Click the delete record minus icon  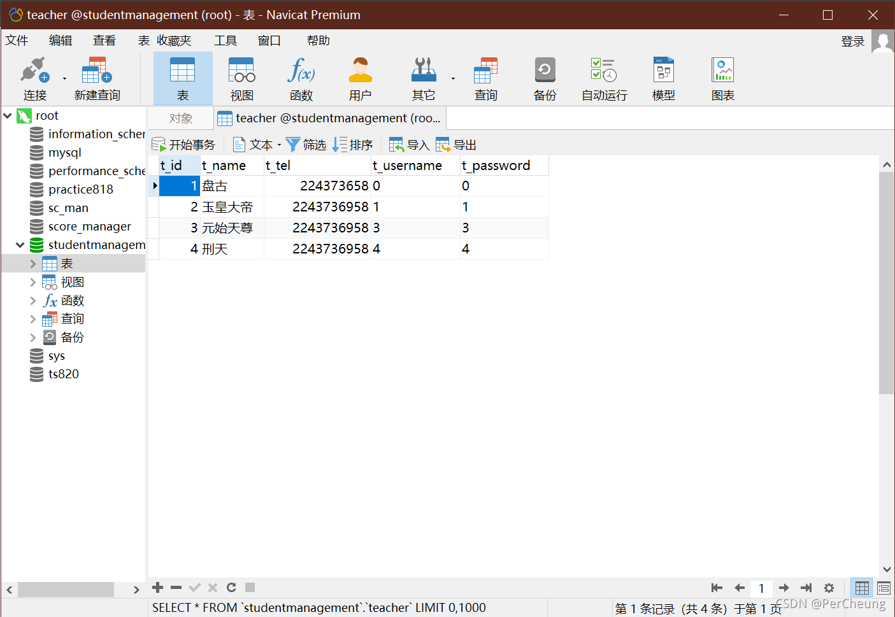coord(176,588)
